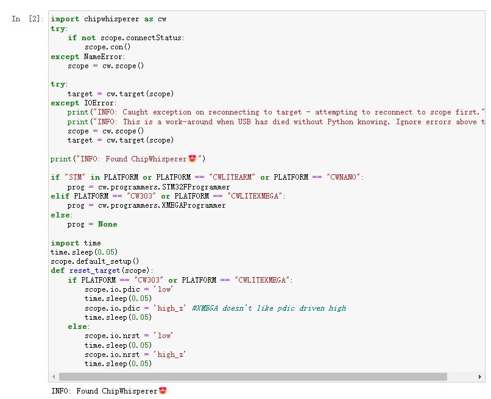Place cursor on scope.default_setup() line
Image resolution: width=491 pixels, height=399 pixels.
point(94,261)
